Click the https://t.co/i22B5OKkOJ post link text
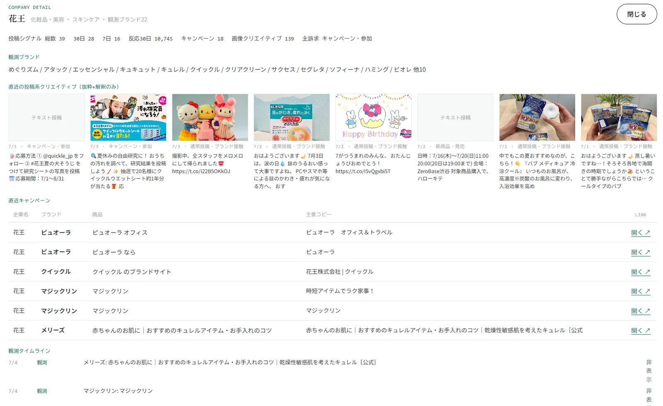 pyautogui.click(x=201, y=171)
